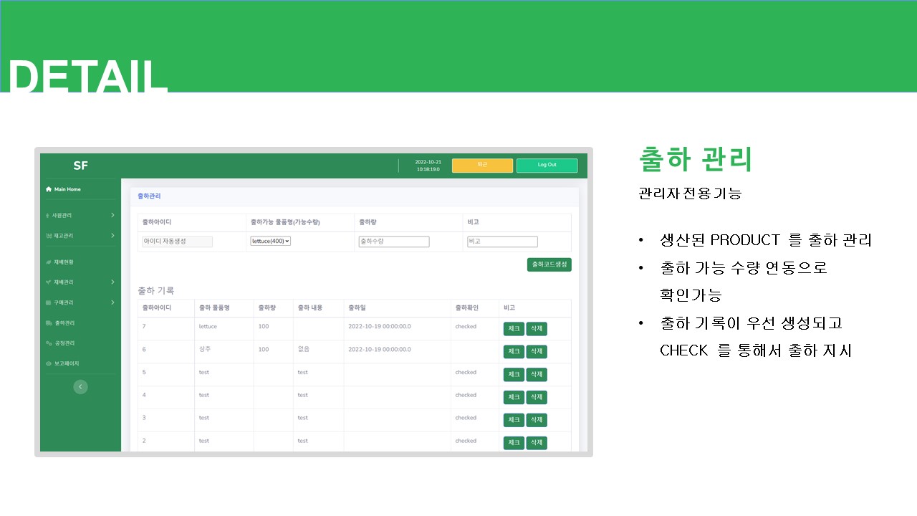Open the lettuce(400) product dropdown
This screenshot has height=516, width=917.
click(270, 242)
